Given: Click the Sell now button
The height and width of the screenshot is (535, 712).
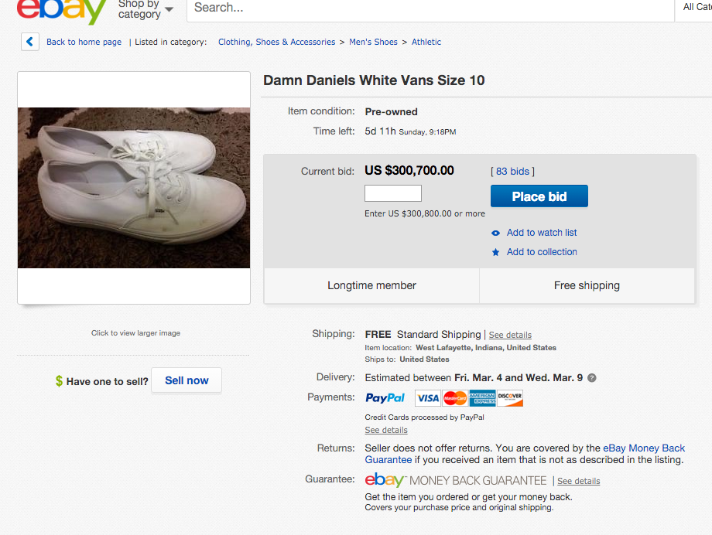Looking at the screenshot, I should tap(187, 380).
